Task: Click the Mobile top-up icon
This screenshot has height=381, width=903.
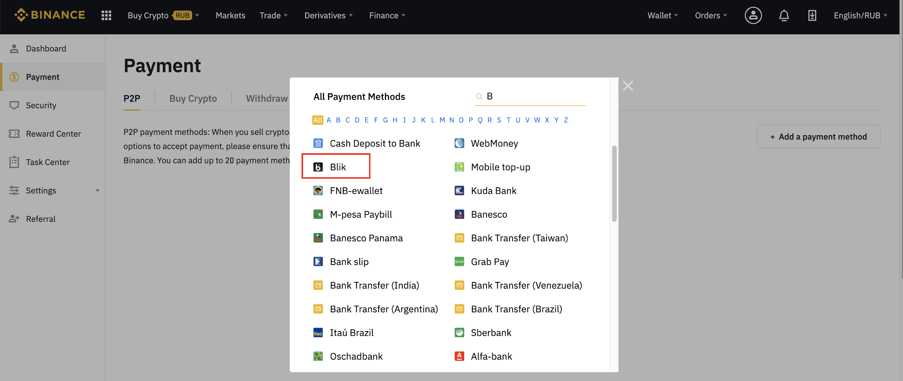Action: [459, 167]
